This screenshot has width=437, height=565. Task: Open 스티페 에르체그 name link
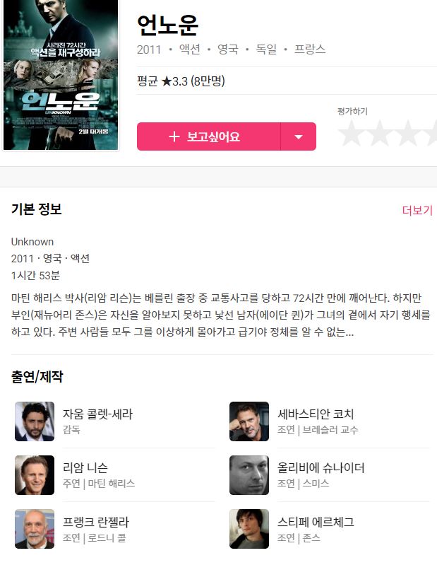tap(316, 522)
